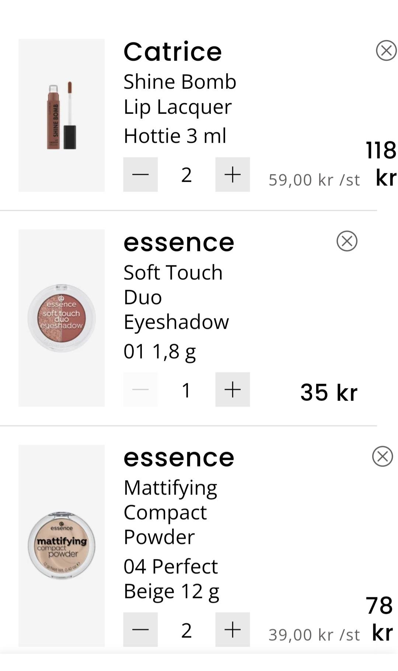Image resolution: width=398 pixels, height=671 pixels.
Task: Click the Mattifying Compact Powder quantity value
Action: coord(186,630)
